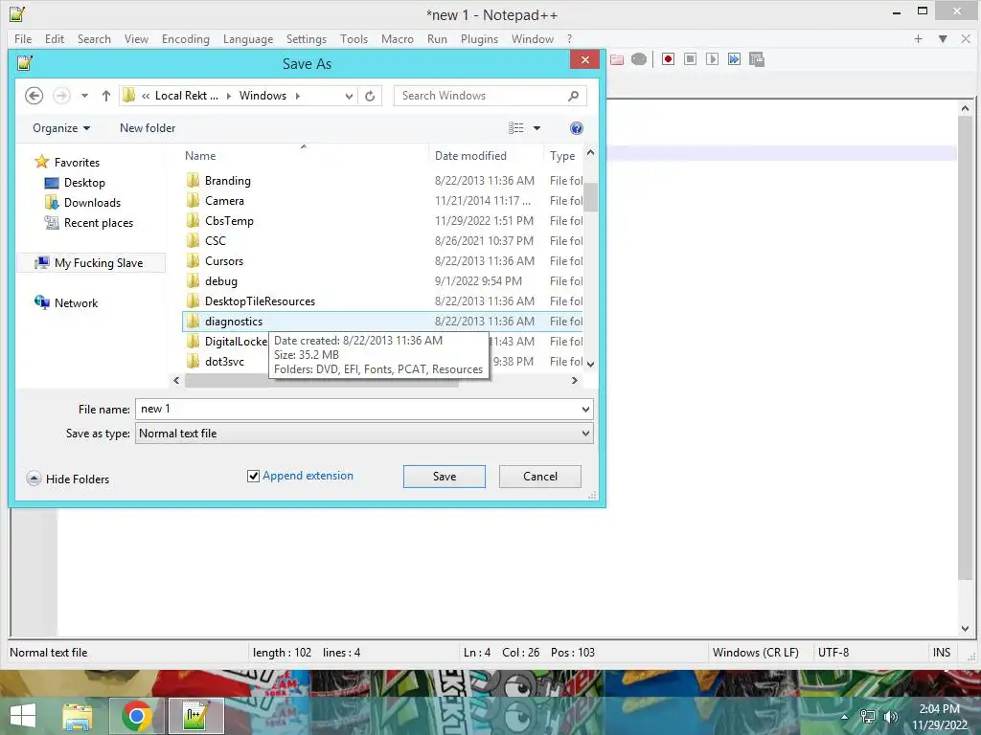Click the up one level arrow
981x735 pixels.
point(105,96)
